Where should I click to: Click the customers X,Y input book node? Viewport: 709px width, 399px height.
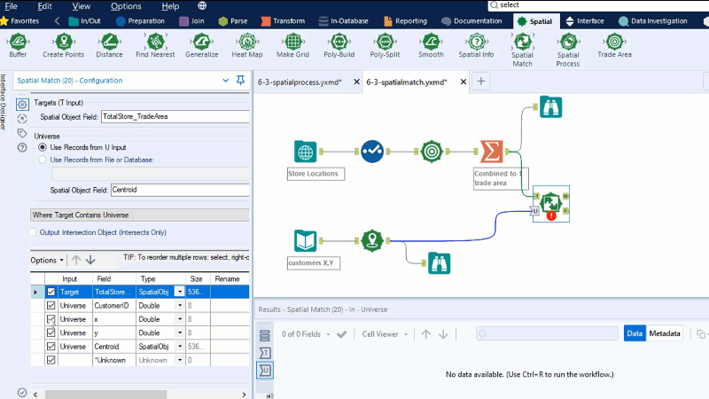click(x=305, y=240)
